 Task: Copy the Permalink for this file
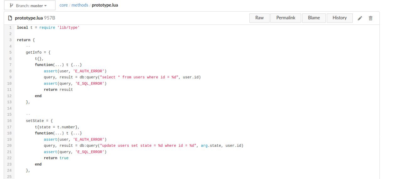pos(286,18)
